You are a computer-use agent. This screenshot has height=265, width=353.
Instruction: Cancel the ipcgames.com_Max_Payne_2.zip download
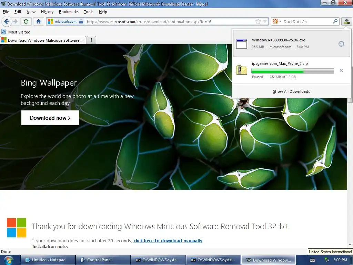pyautogui.click(x=341, y=70)
